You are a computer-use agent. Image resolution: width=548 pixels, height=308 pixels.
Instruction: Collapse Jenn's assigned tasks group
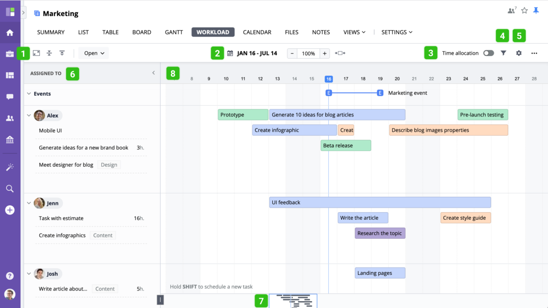(x=29, y=203)
